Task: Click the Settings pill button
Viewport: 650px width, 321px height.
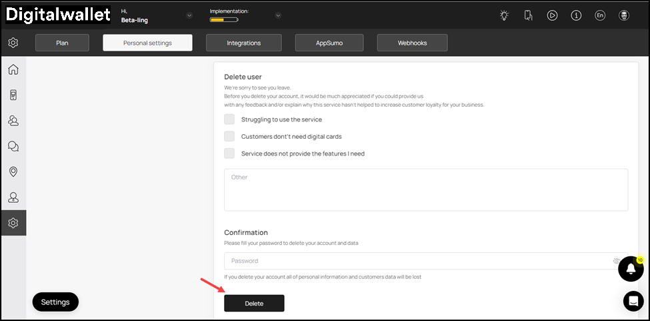Action: [x=55, y=302]
